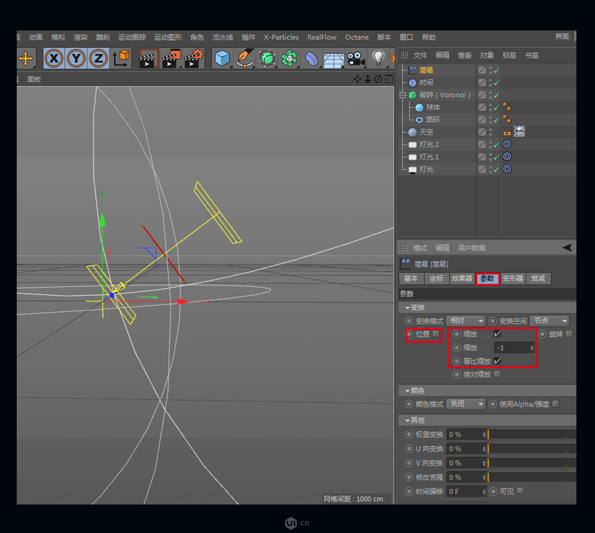The image size is (595, 533).
Task: Switch to the 坐标 tab
Action: pyautogui.click(x=436, y=278)
